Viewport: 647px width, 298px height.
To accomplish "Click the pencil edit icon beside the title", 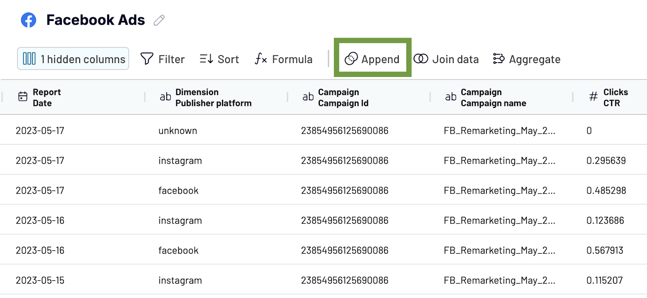I will [x=159, y=20].
